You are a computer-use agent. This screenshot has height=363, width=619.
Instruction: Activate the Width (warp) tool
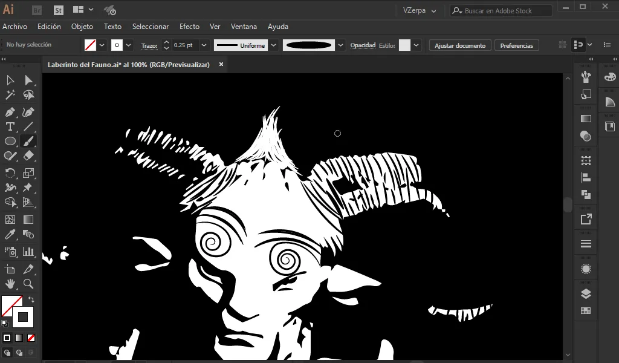[x=10, y=187]
